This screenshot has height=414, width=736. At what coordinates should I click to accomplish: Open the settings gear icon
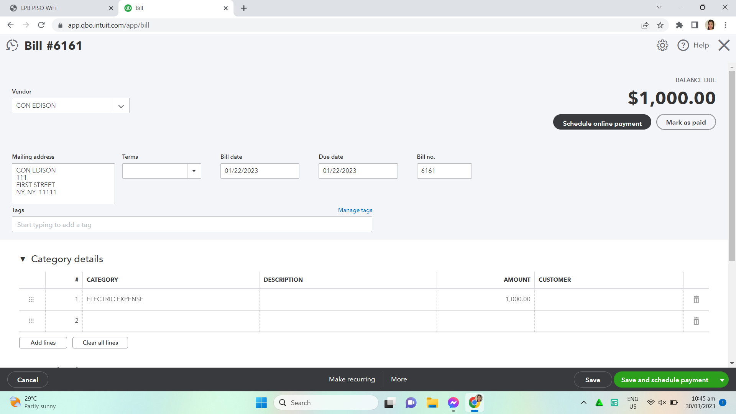tap(662, 45)
